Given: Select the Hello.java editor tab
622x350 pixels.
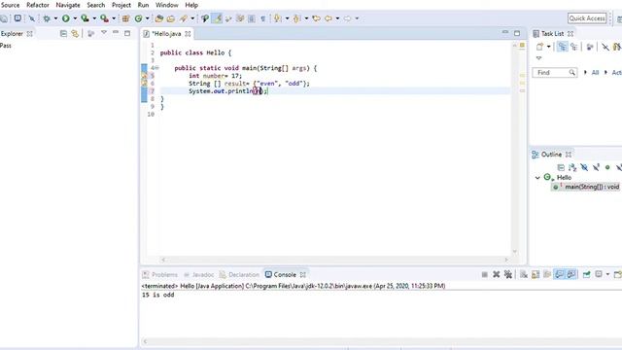Looking at the screenshot, I should coord(166,34).
